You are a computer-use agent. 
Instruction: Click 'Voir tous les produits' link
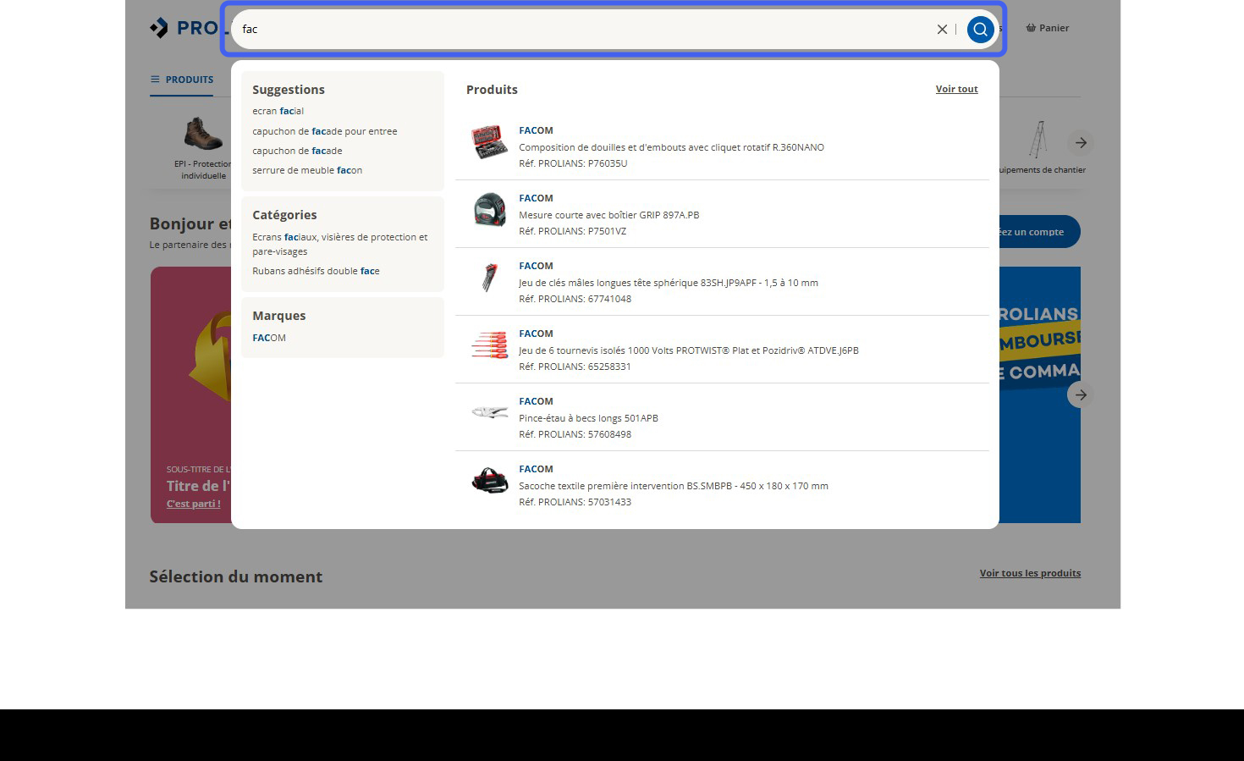point(1030,573)
